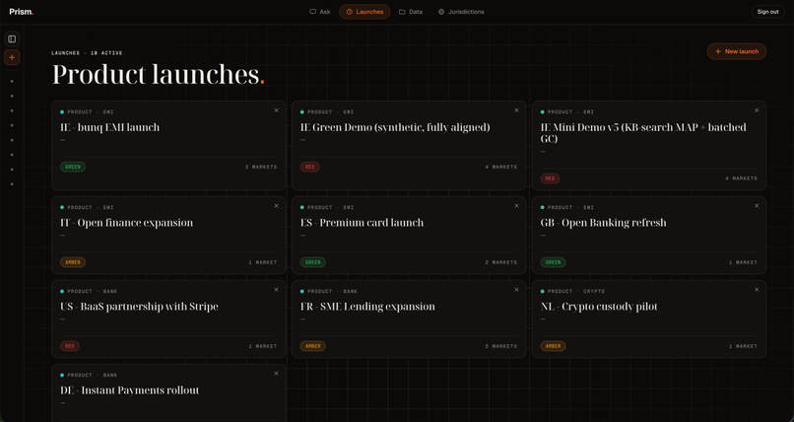The image size is (794, 422).
Task: Dismiss the FR - SME Lending expansion card
Action: pos(516,290)
